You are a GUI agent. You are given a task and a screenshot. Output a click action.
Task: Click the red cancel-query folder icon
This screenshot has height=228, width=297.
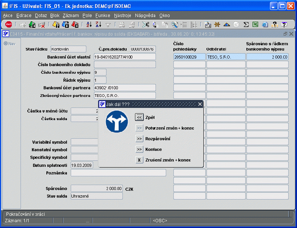(75, 24)
